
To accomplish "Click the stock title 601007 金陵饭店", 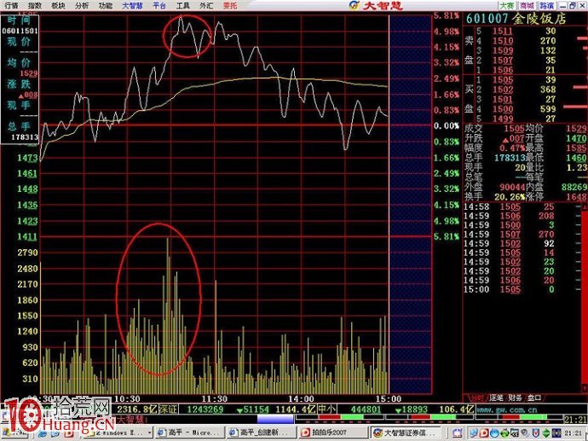I will [x=516, y=19].
